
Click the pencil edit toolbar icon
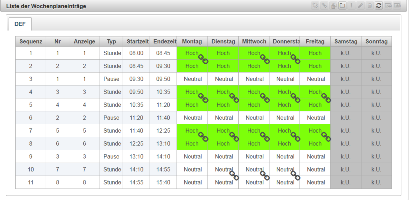361,5
